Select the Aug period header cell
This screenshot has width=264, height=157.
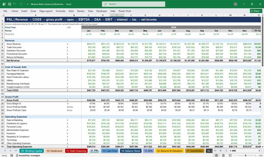tap(188, 31)
